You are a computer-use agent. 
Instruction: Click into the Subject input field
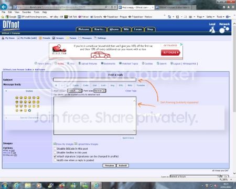(x=94, y=80)
